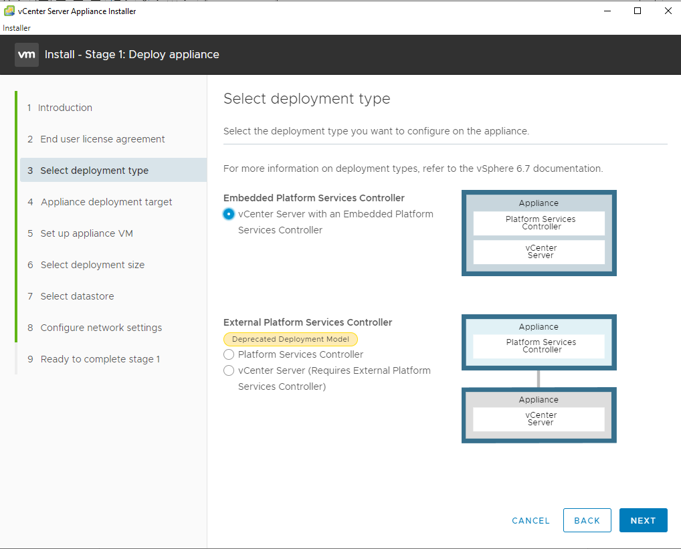Open step 5 Set up appliance VM
Image resolution: width=681 pixels, height=549 pixels.
coord(80,233)
